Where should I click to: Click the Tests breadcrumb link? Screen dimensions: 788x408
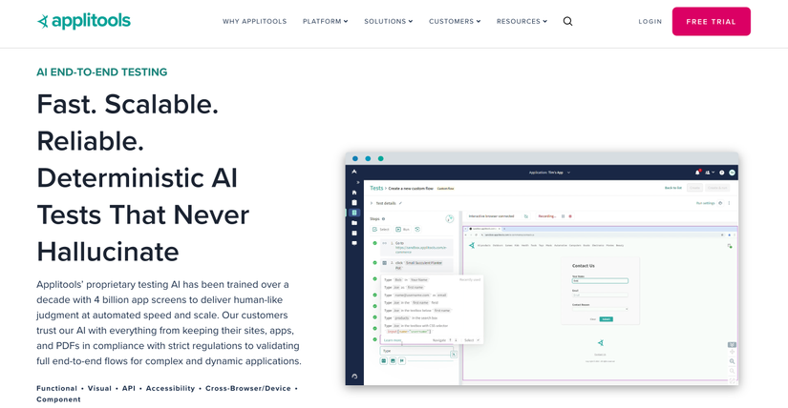[376, 188]
